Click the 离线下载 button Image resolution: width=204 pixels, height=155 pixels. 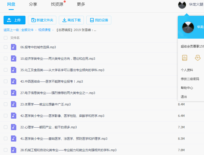click(71, 20)
